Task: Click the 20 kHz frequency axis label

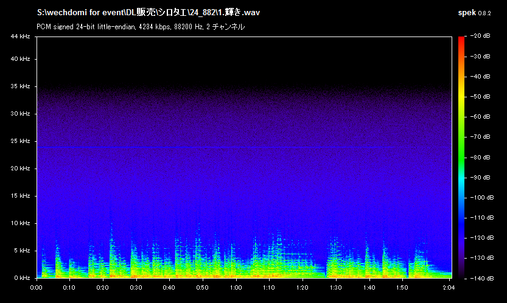Action: click(20, 169)
